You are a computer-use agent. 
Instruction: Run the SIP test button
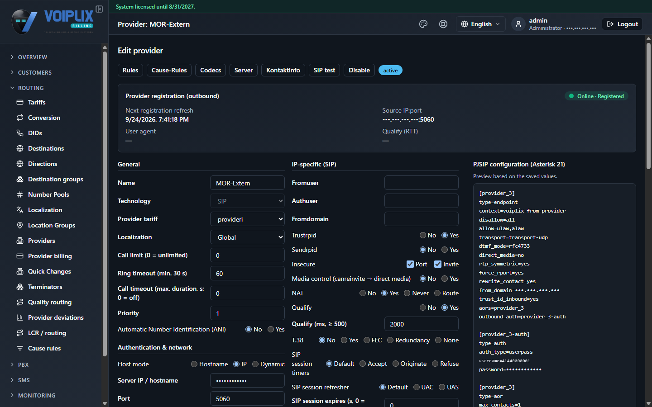click(x=324, y=70)
